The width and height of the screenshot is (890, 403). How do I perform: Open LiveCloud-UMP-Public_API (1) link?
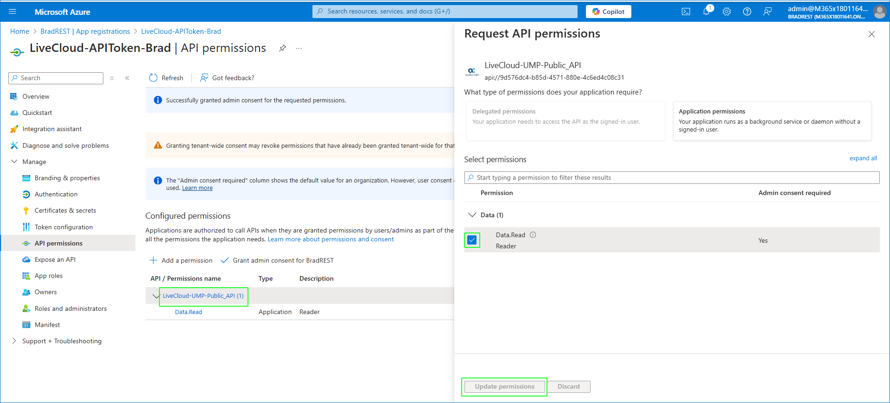click(x=203, y=296)
